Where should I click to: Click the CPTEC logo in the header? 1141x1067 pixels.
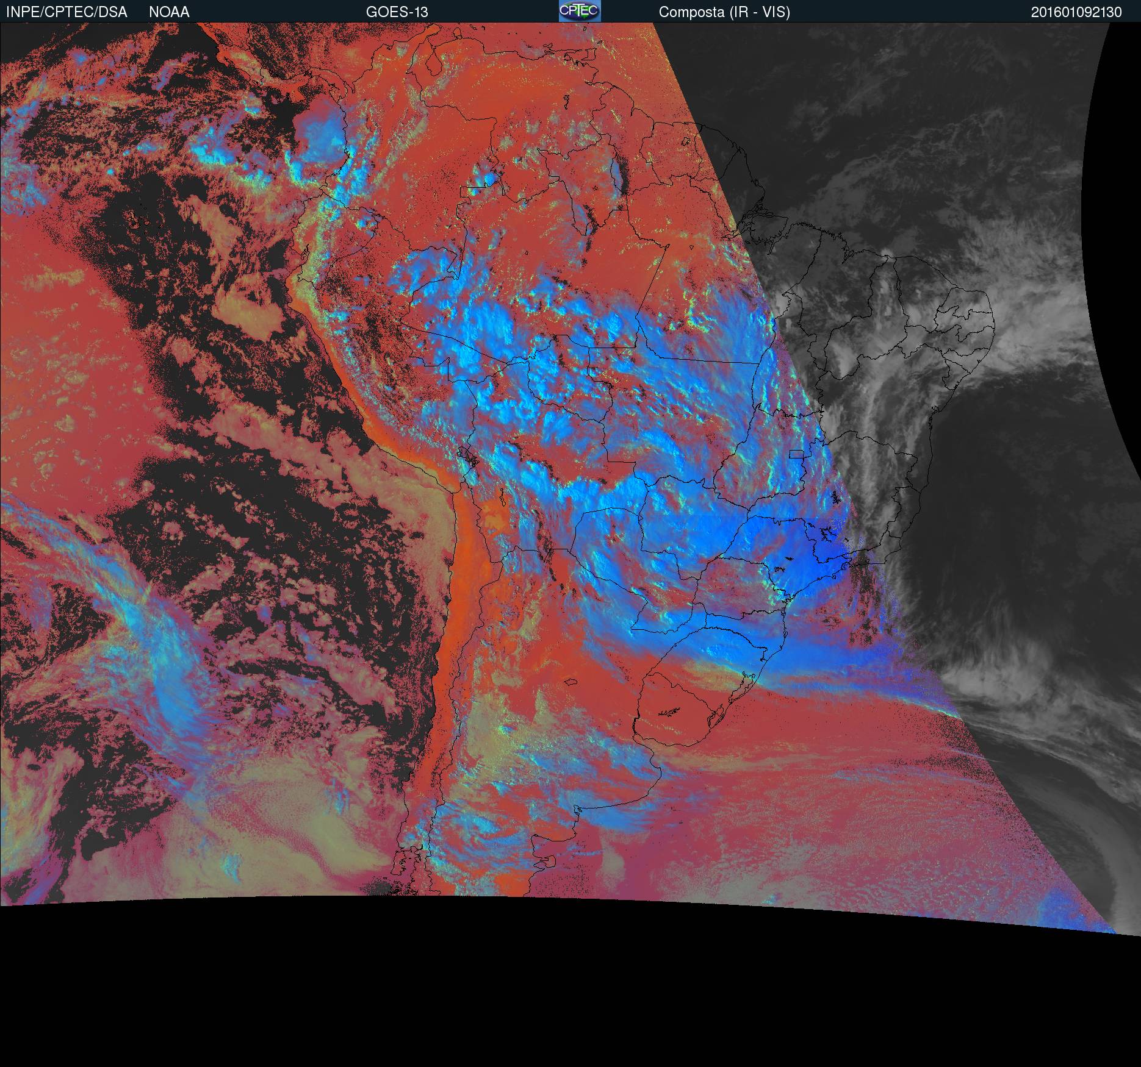pos(579,11)
